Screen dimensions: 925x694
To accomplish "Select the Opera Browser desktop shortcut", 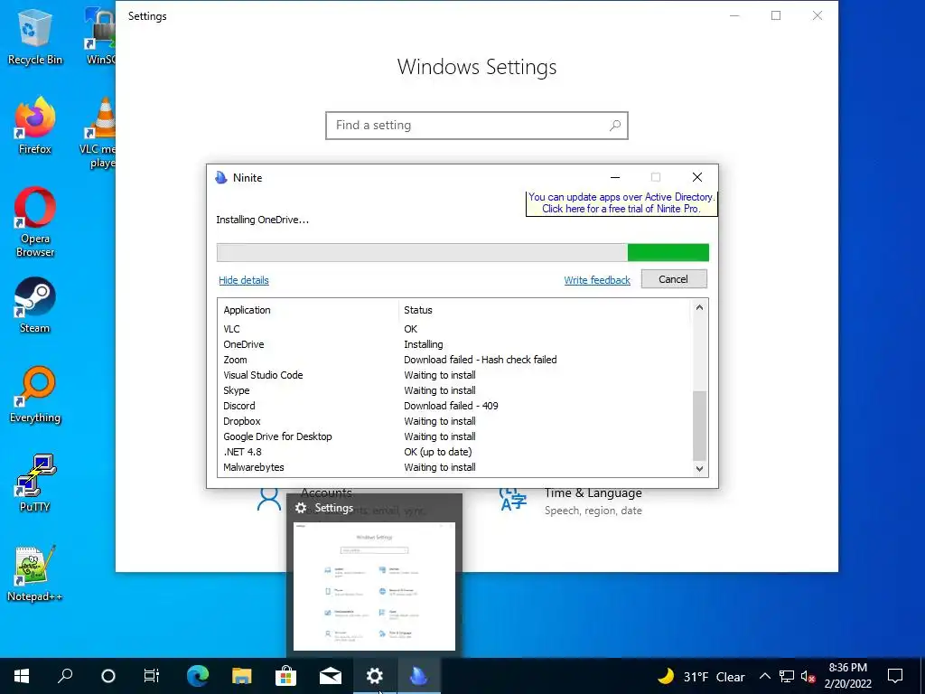I will [x=35, y=222].
